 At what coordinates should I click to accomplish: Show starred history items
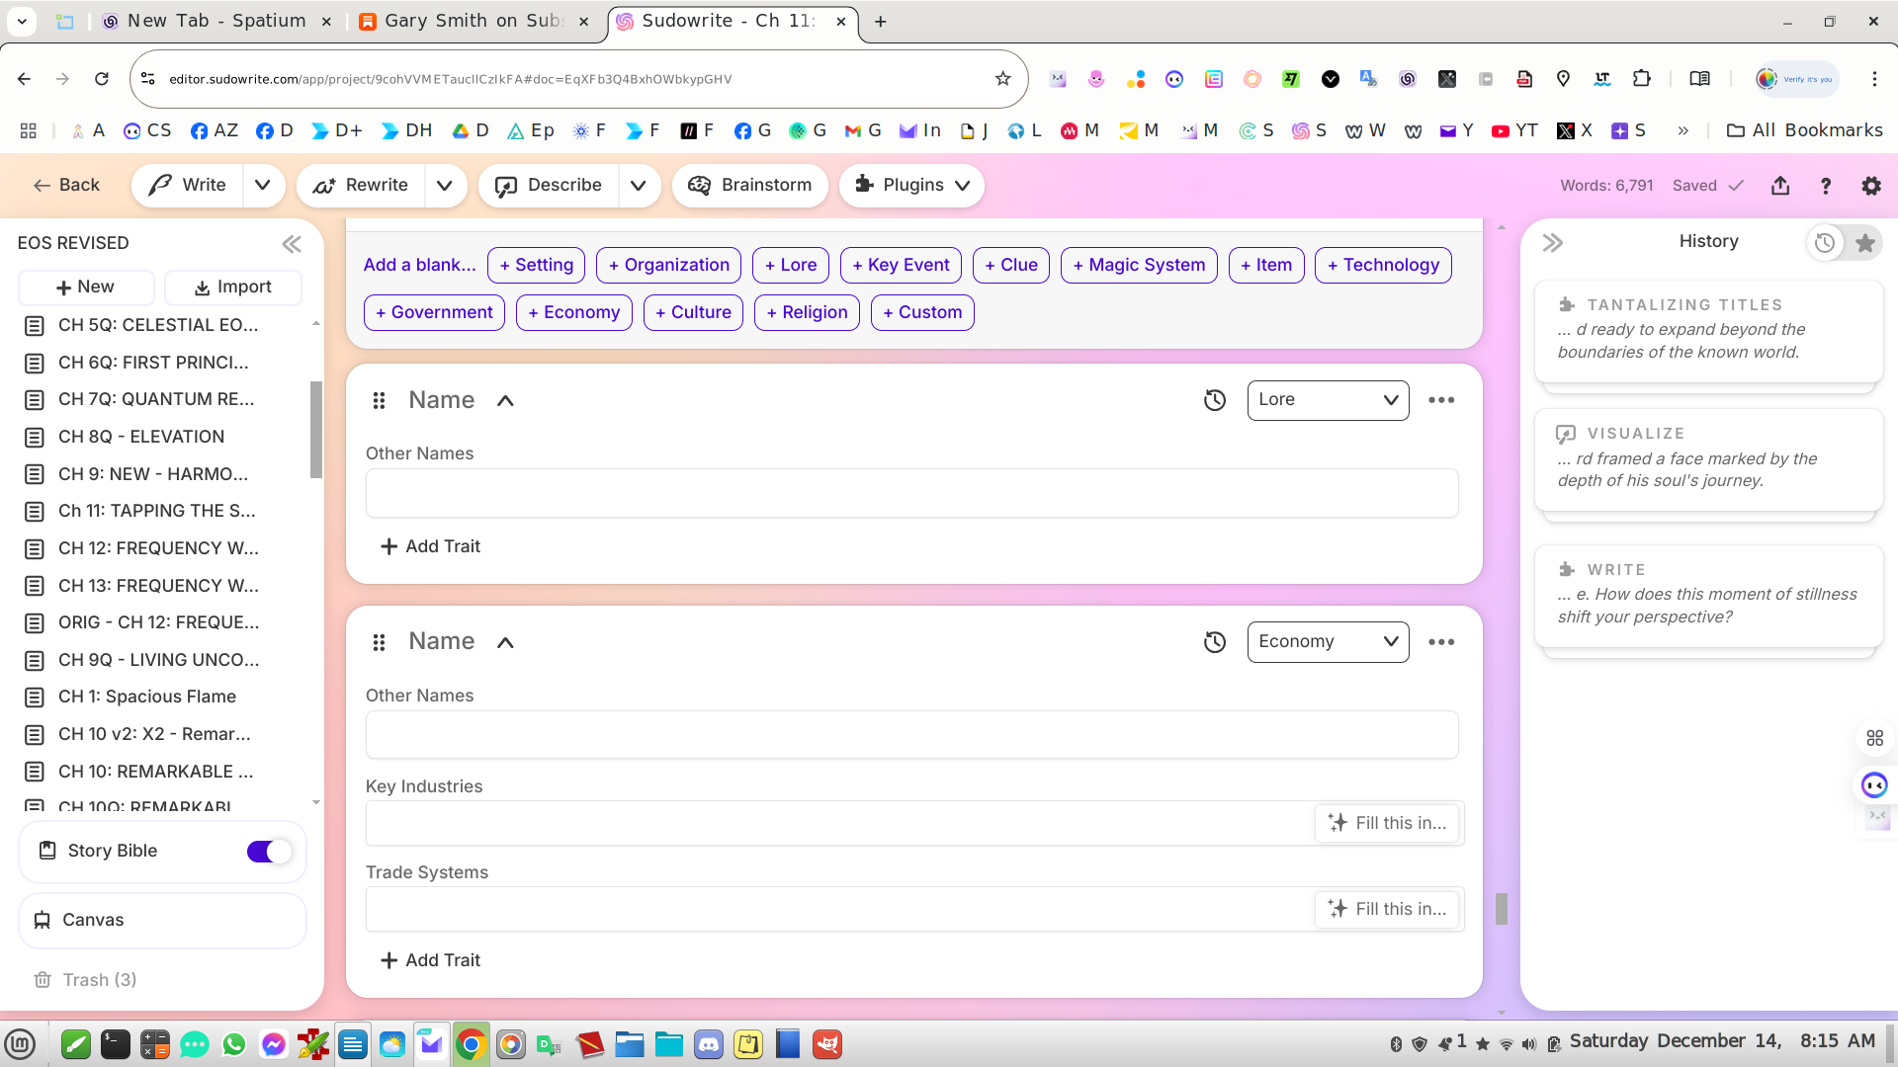pos(1865,243)
